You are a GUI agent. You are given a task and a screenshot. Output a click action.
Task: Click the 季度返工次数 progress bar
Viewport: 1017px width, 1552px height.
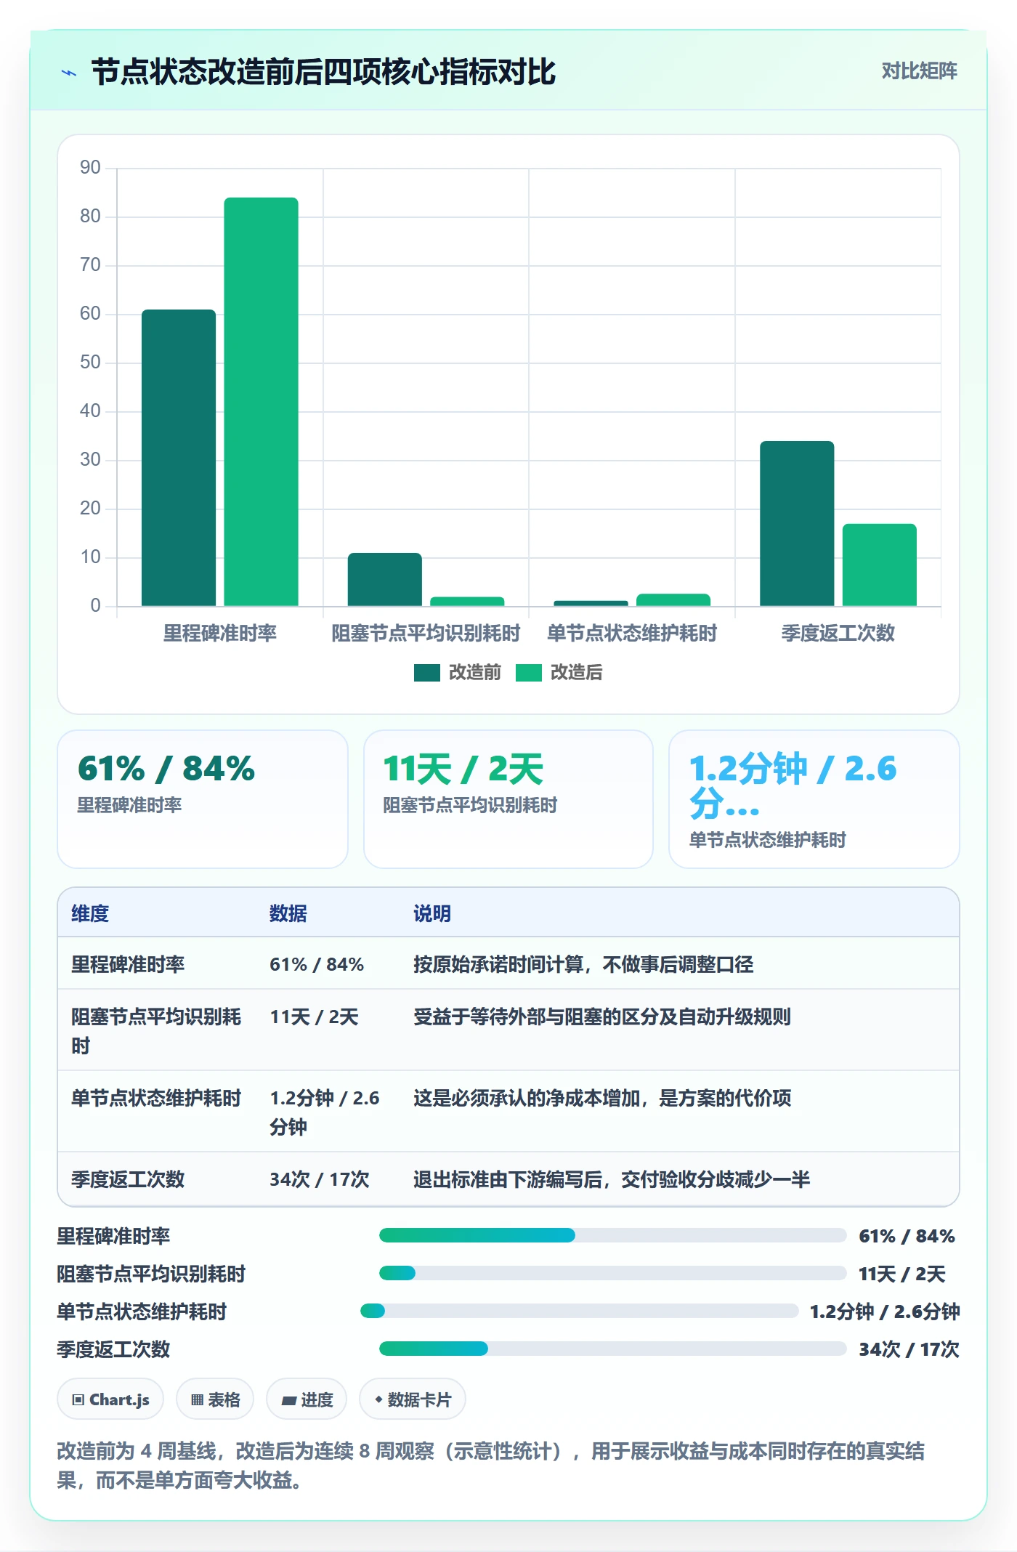613,1349
